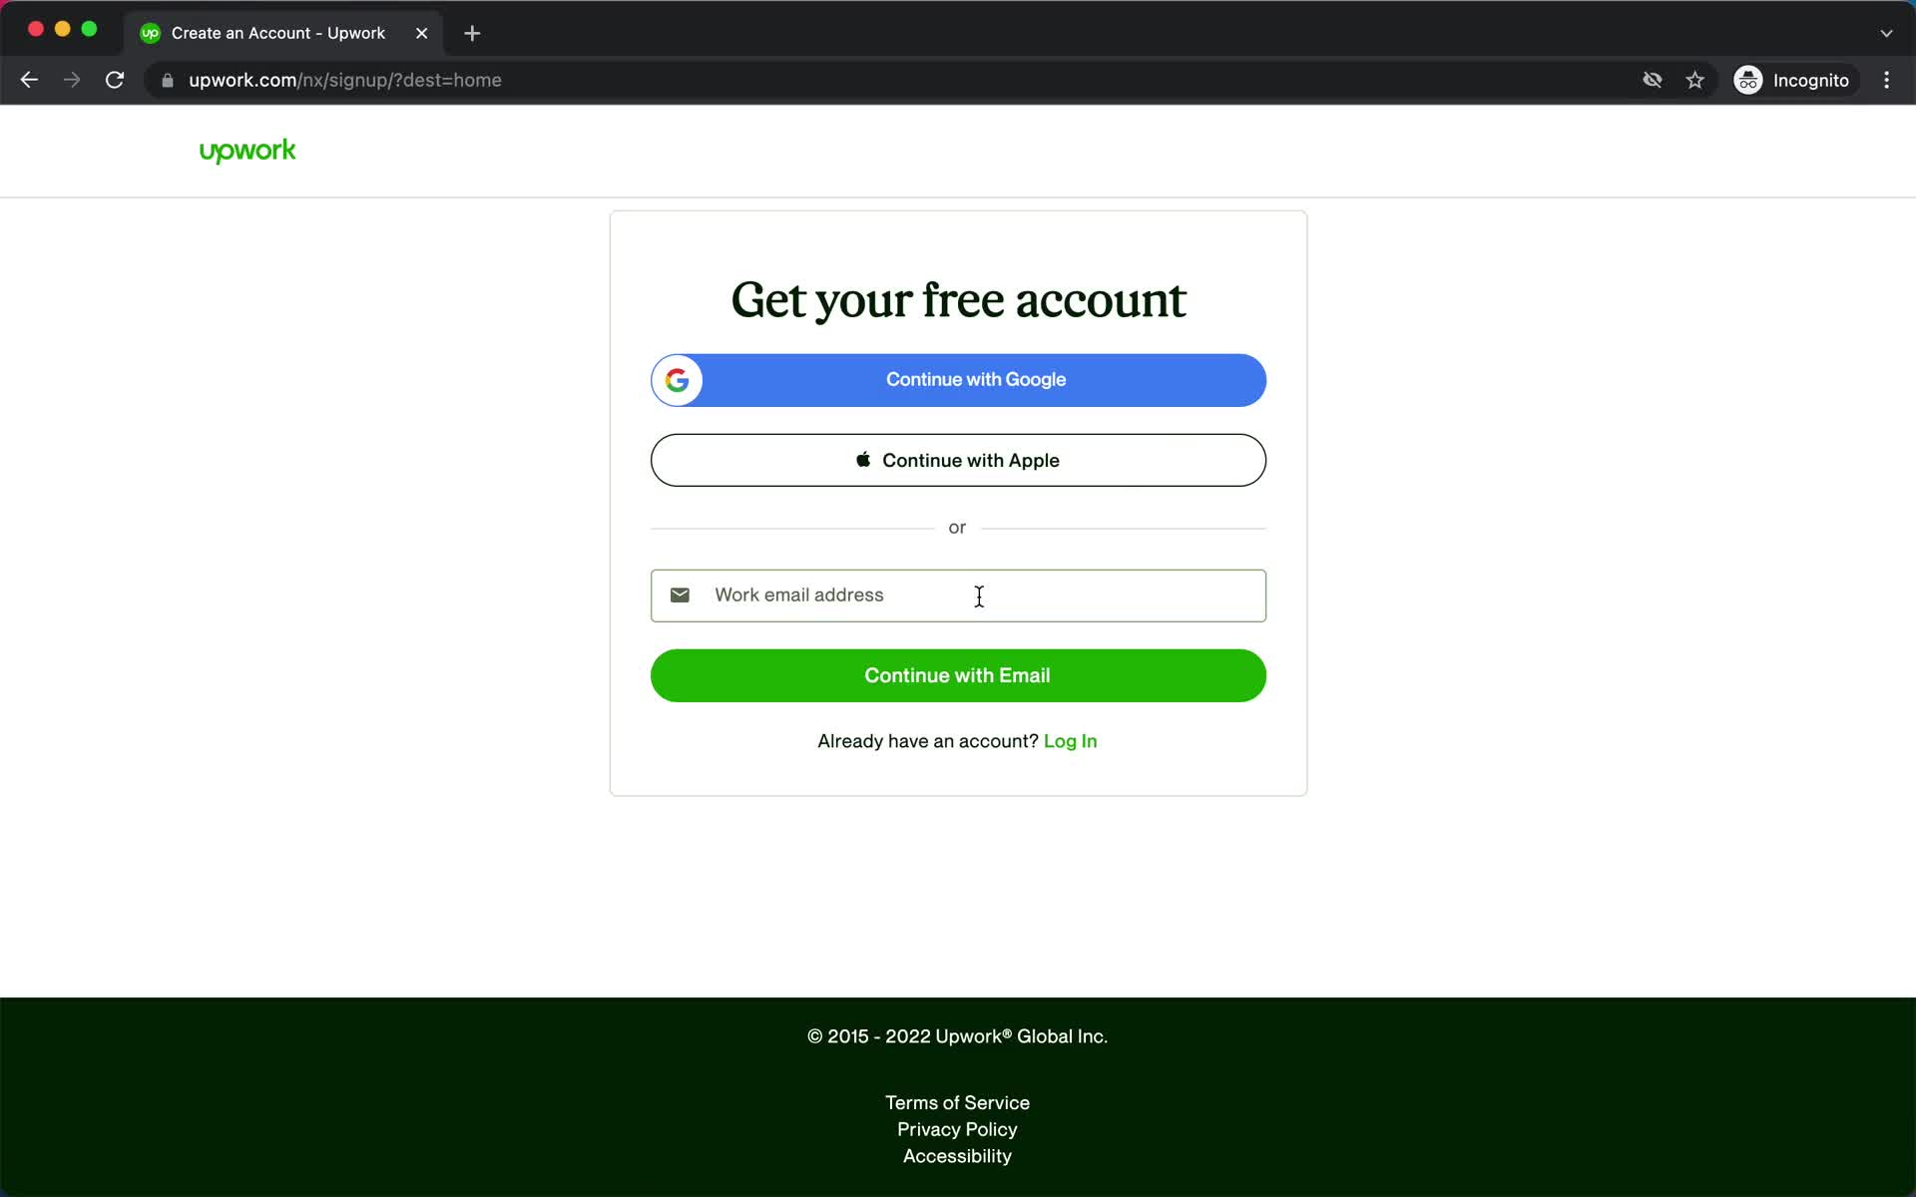Open the Incognito profile indicator
This screenshot has height=1197, width=1916.
tap(1792, 80)
